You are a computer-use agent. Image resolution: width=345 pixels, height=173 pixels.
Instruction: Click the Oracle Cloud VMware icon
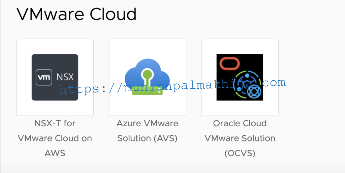click(240, 77)
